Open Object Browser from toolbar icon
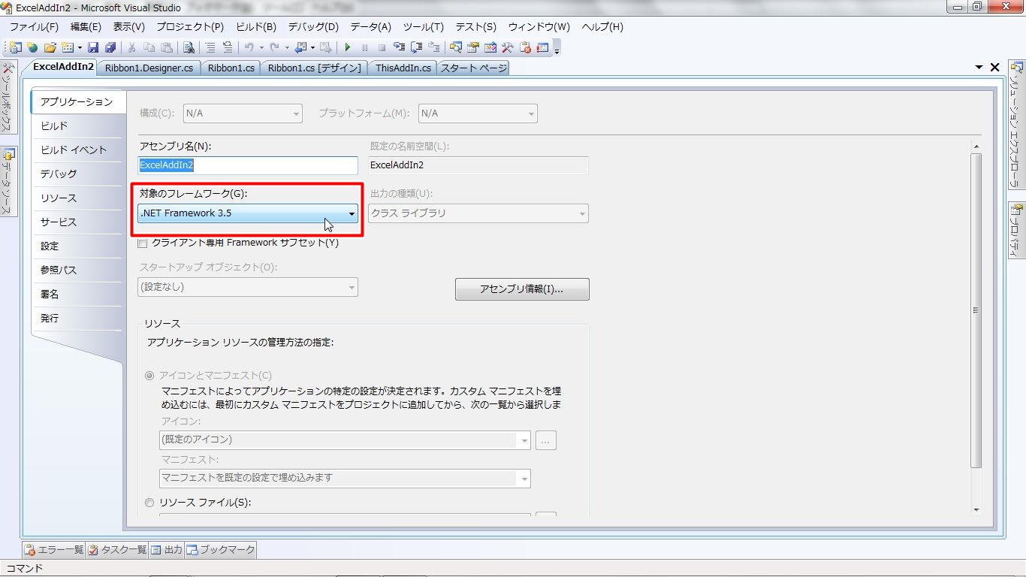 (x=490, y=47)
